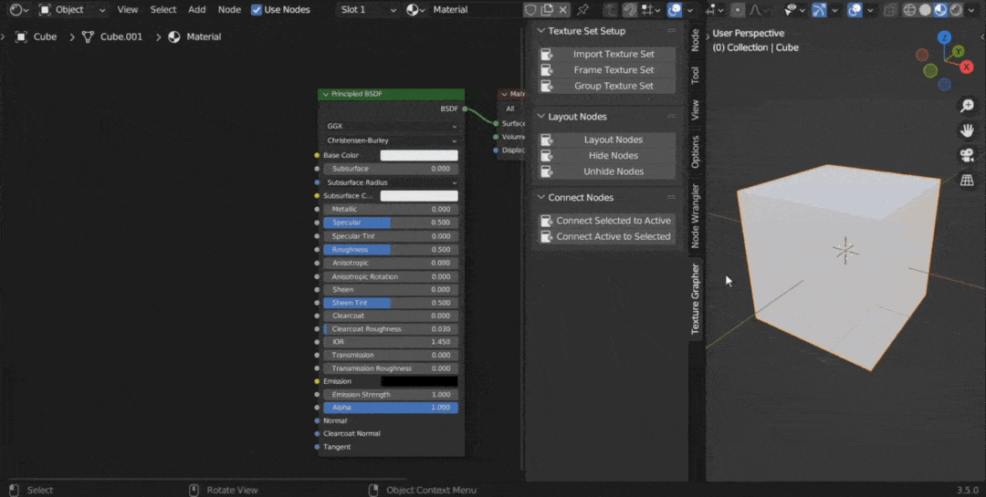Click the Material breadcrumb sphere icon
This screenshot has height=497, width=986.
tap(174, 37)
